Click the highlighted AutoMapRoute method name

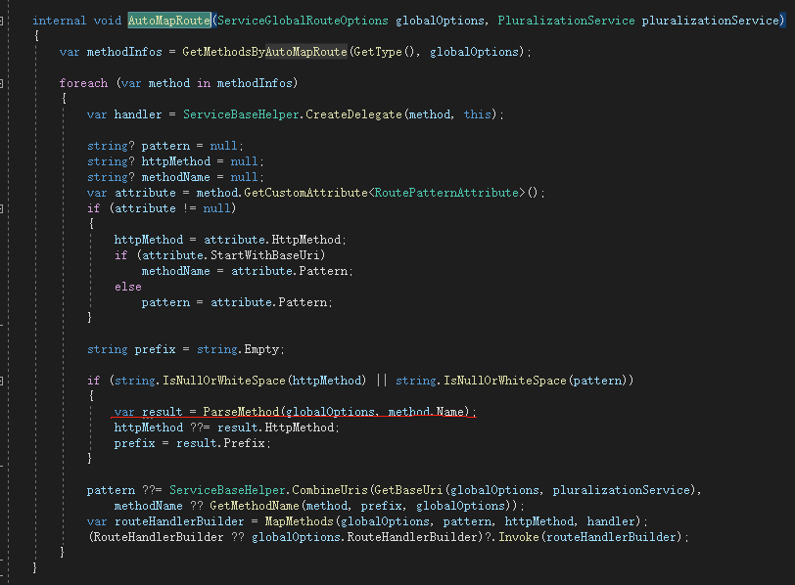[168, 21]
